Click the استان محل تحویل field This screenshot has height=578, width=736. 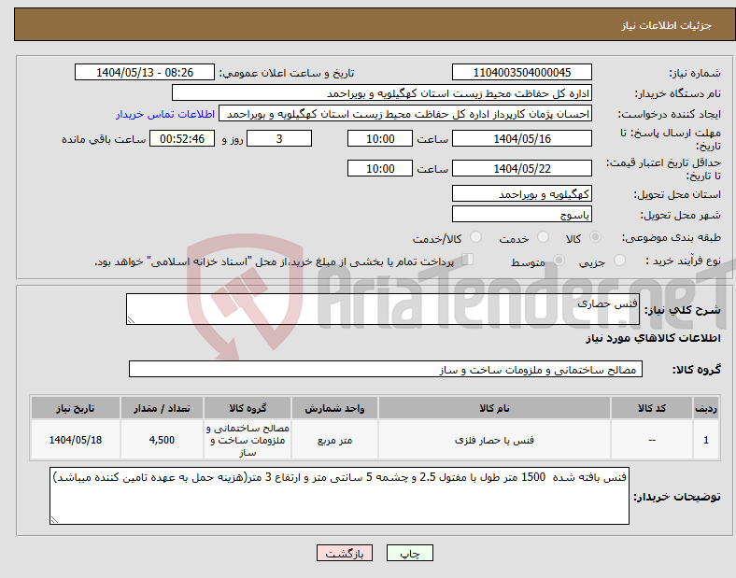coord(522,193)
